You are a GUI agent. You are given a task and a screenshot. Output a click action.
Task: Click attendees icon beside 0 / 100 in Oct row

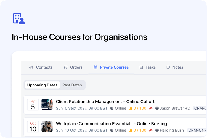[131, 130]
